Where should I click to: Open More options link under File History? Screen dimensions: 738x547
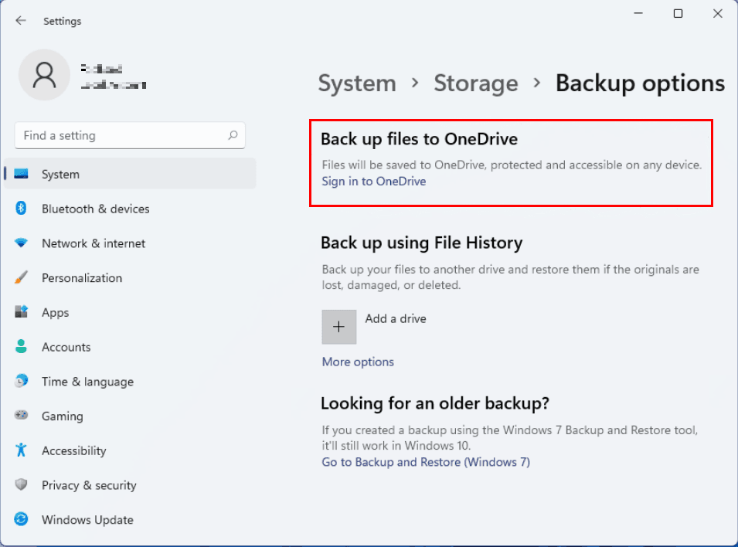tap(358, 362)
